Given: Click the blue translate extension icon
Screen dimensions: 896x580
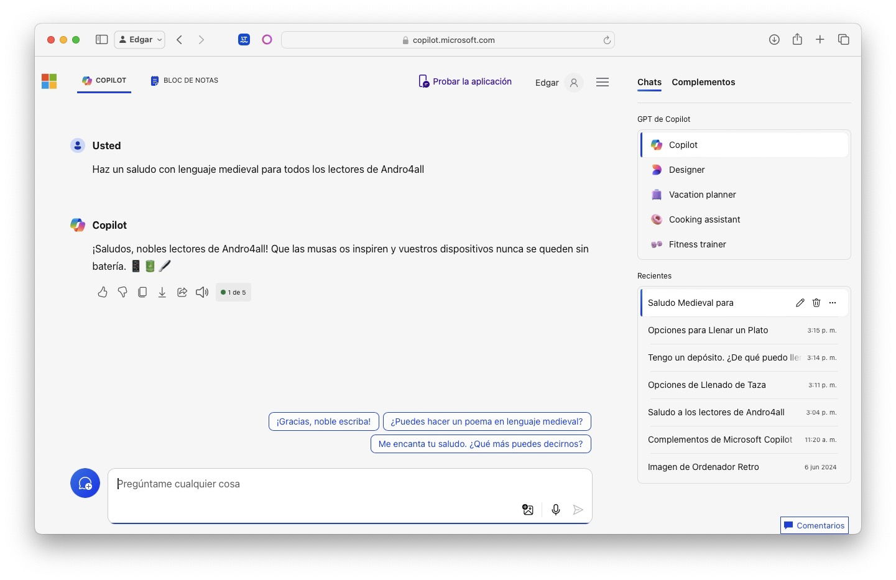Looking at the screenshot, I should point(244,40).
